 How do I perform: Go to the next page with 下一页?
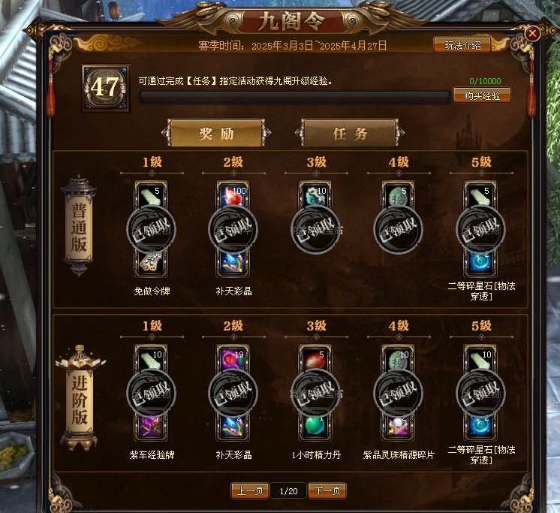(327, 491)
